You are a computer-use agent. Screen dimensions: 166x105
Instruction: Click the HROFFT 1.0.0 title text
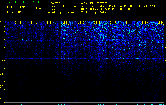pyautogui.click(x=21, y=2)
